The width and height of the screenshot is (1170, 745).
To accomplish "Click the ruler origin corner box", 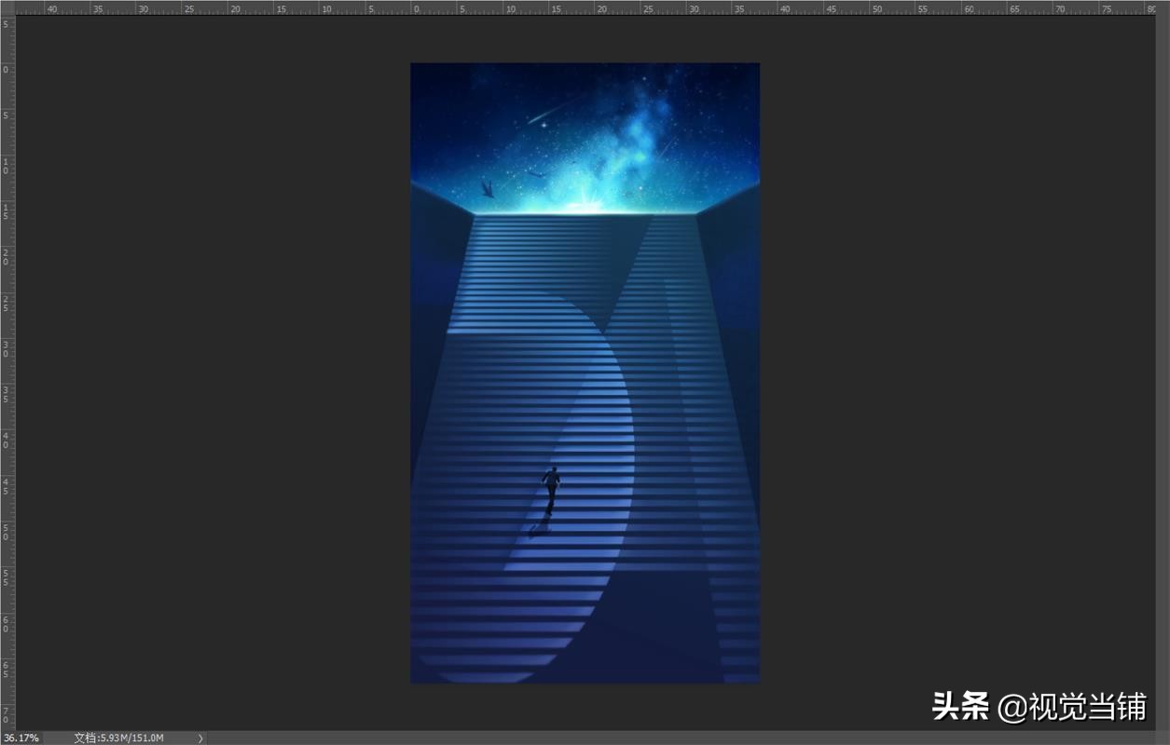I will 7,7.
